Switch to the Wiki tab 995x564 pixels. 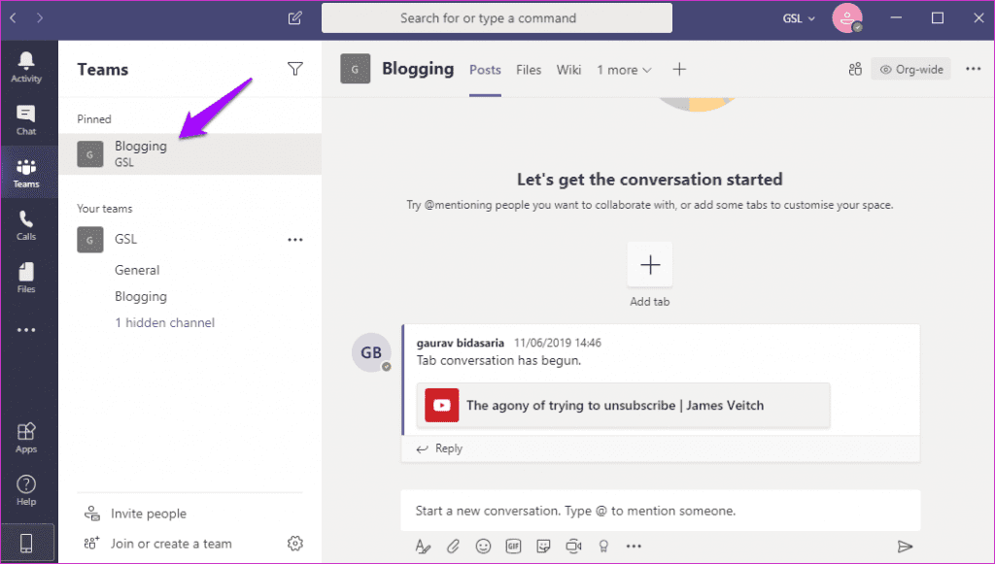coord(568,70)
